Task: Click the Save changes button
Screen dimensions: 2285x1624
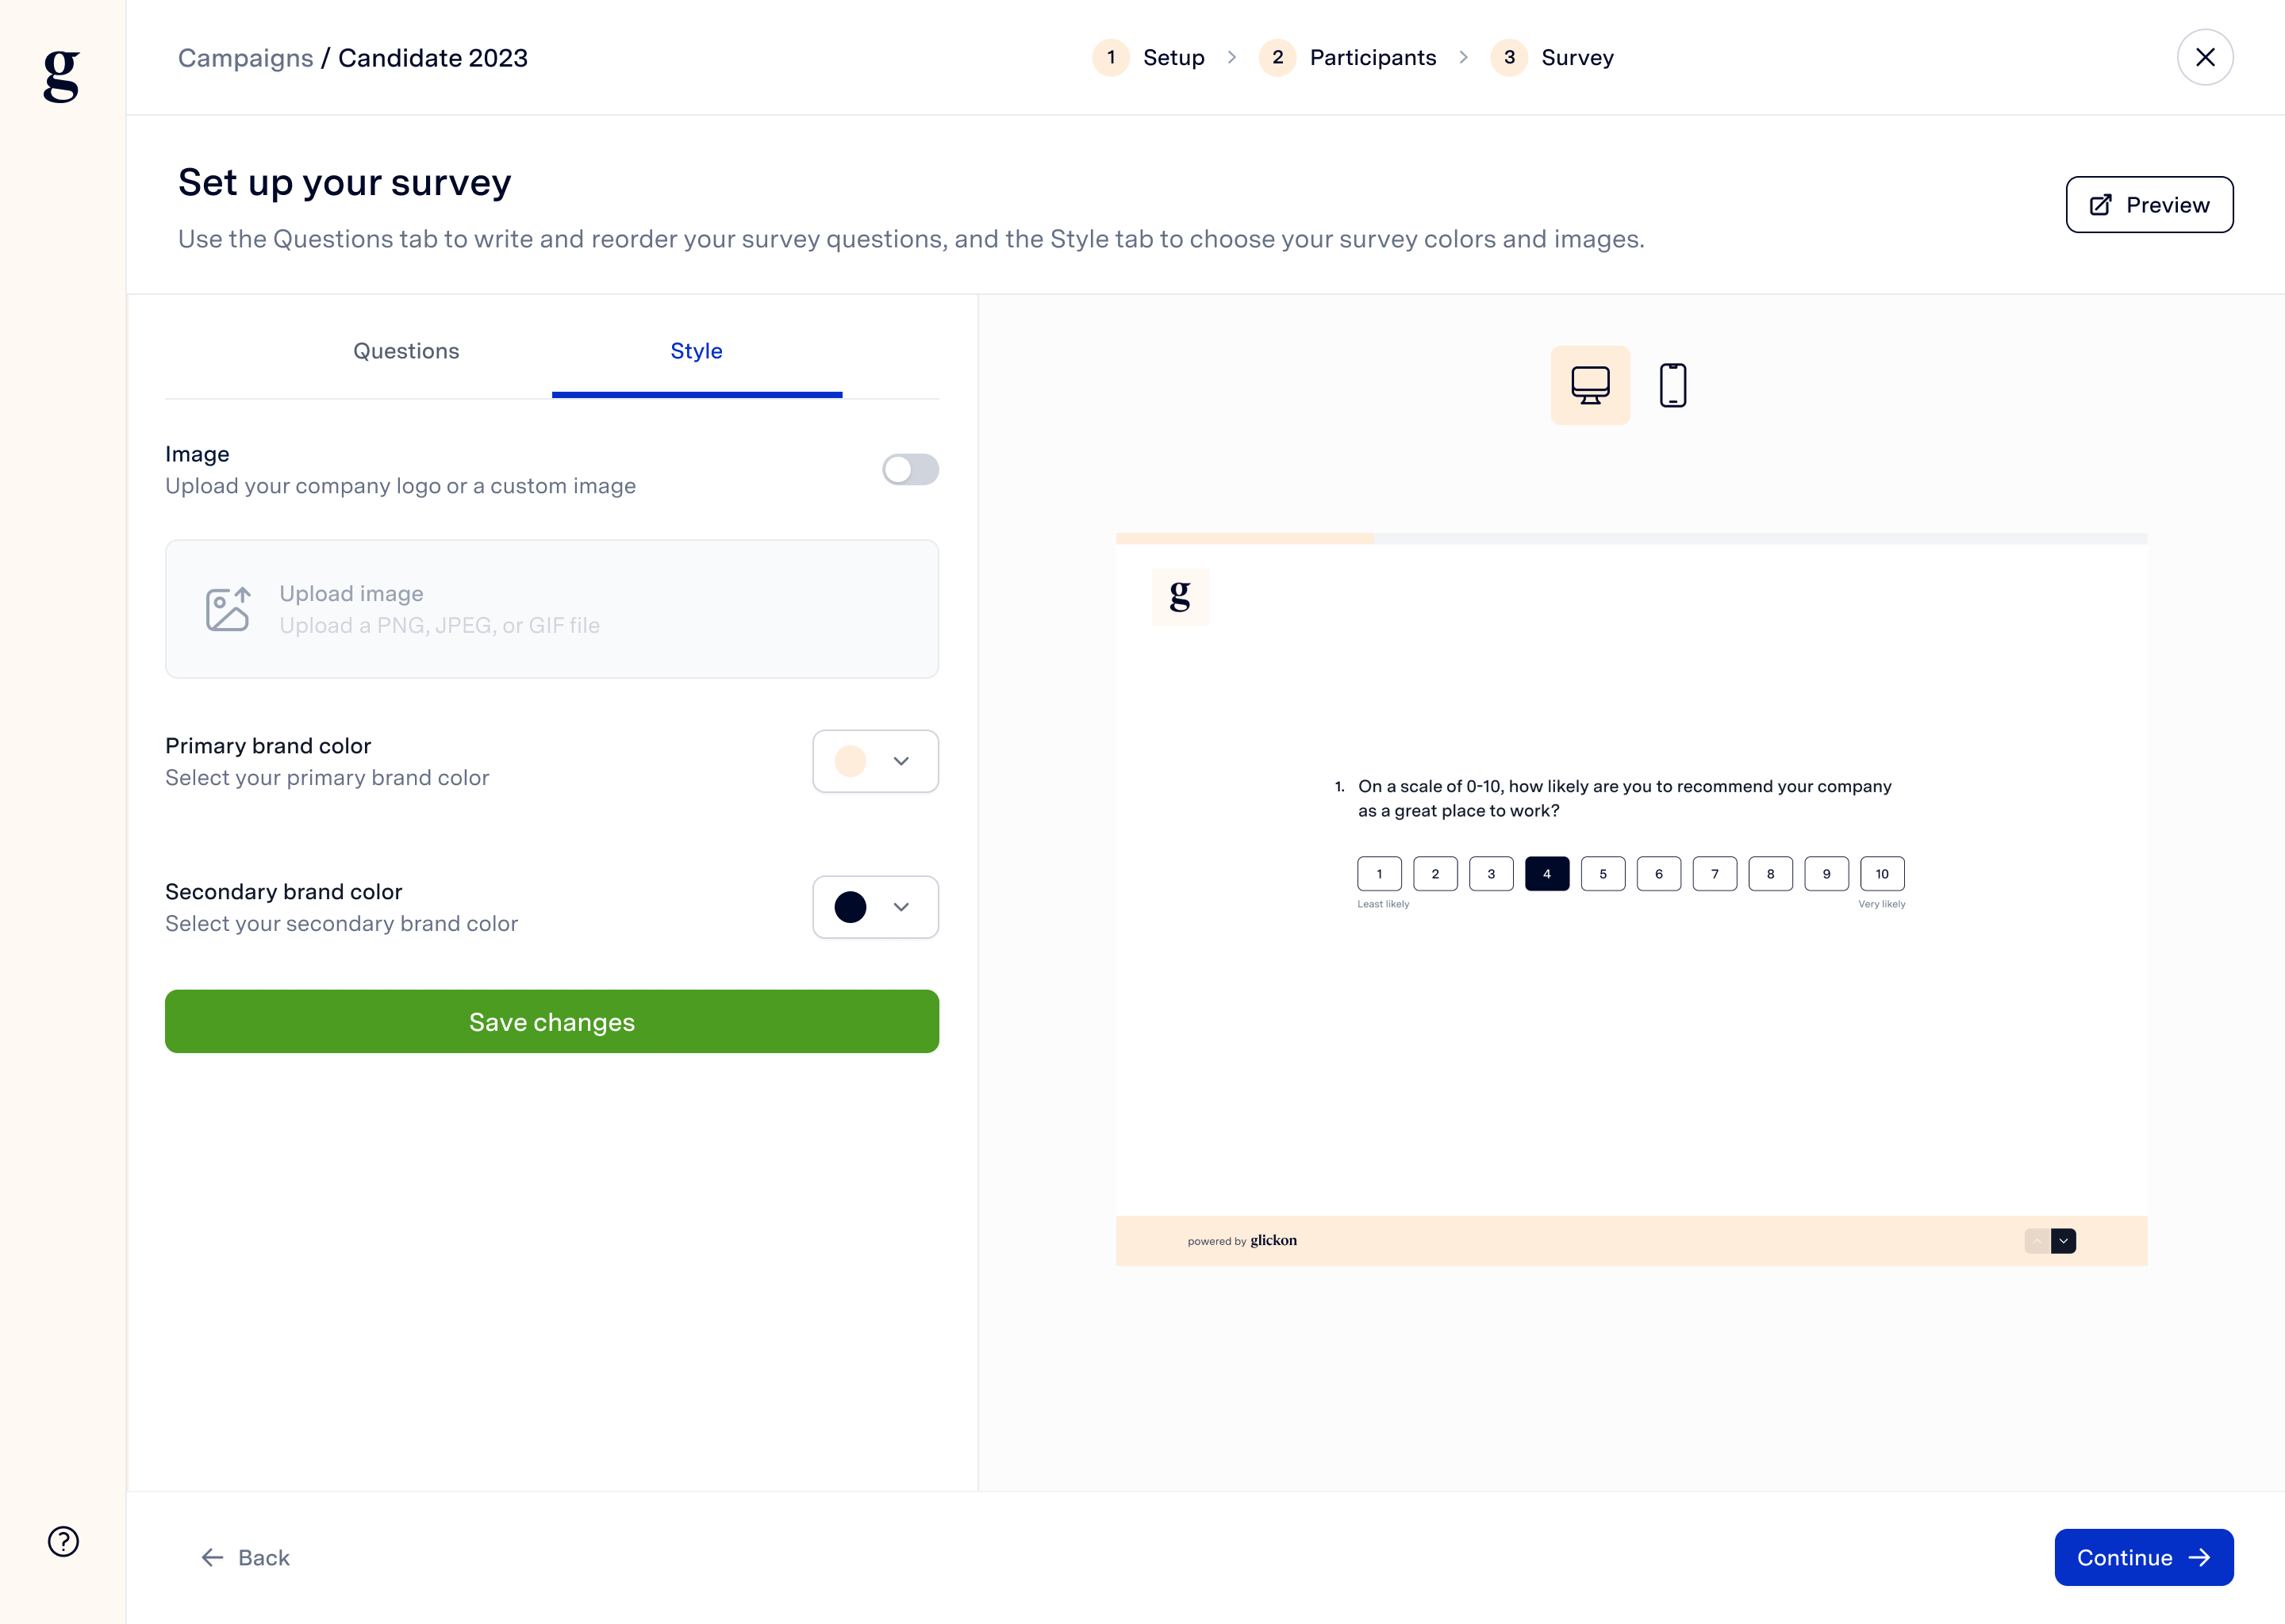Action: click(x=551, y=1021)
